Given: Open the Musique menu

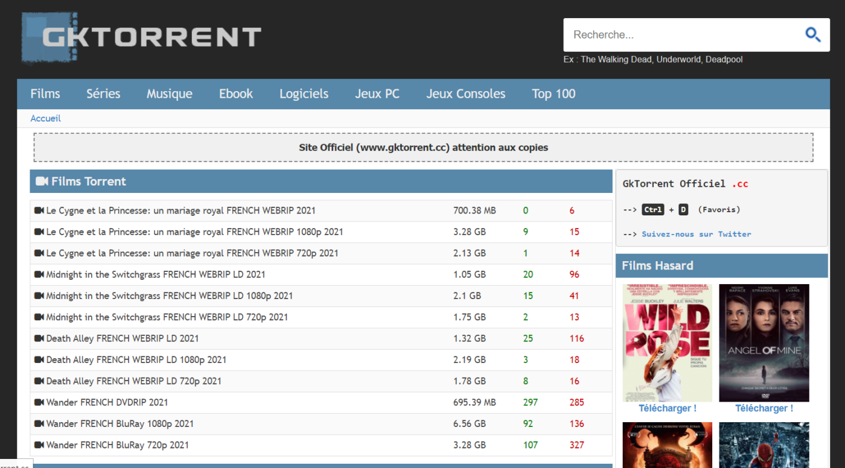Looking at the screenshot, I should (170, 93).
